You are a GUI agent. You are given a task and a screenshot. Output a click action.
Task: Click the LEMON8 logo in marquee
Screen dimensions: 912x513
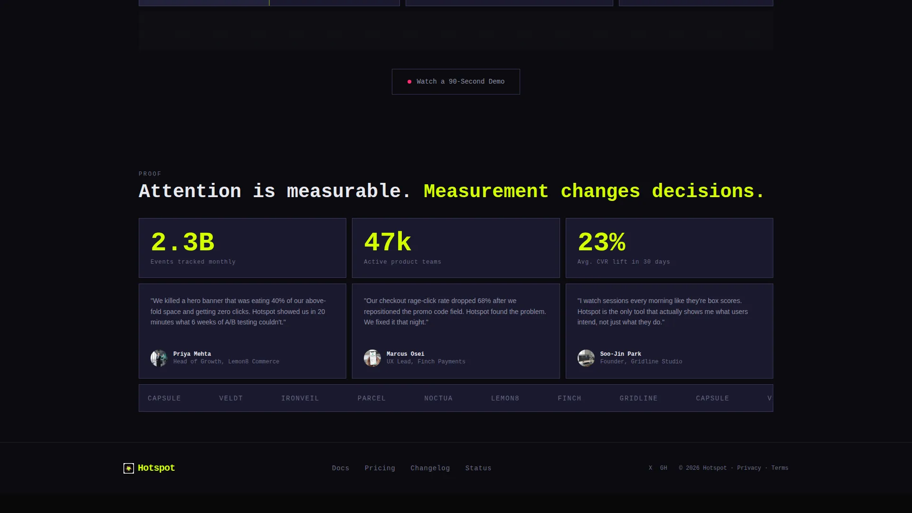[x=505, y=399]
